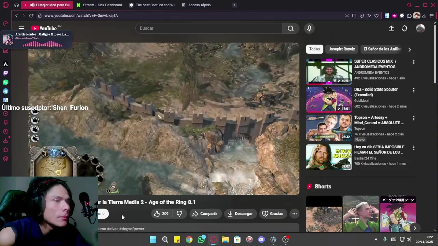Open SUPER CLASICOS MIX video thumbnail
Screen dimensions: 438x246
coord(329,71)
